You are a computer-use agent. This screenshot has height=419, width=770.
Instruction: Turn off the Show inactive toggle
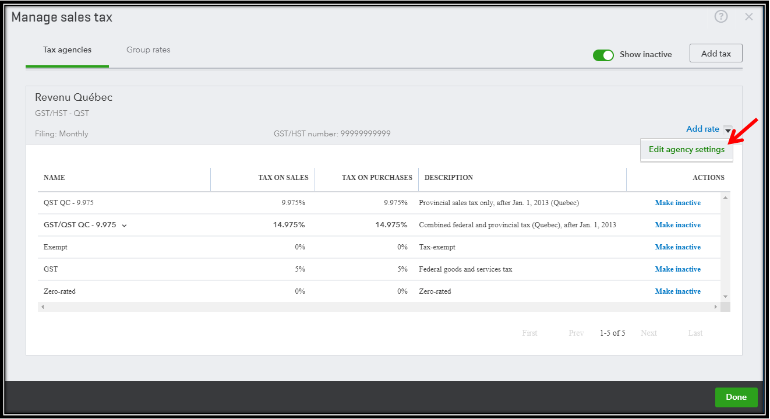(x=603, y=55)
